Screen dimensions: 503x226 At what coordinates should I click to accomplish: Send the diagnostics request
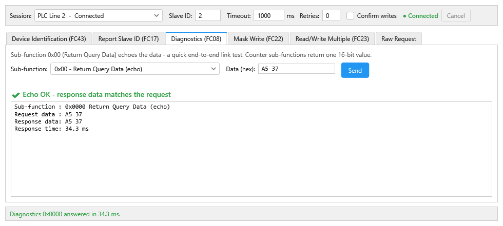(355, 70)
